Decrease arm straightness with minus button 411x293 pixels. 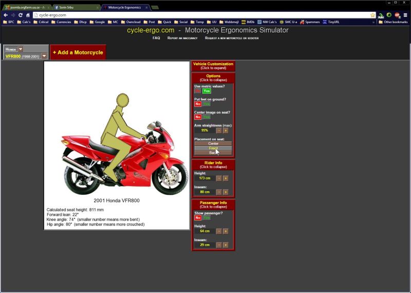[219, 131]
